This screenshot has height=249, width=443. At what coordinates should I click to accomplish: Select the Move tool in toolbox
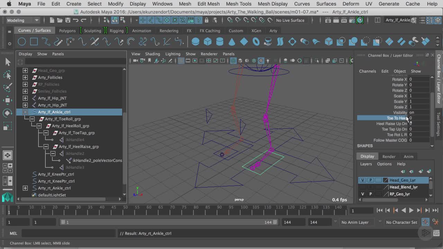[8, 100]
